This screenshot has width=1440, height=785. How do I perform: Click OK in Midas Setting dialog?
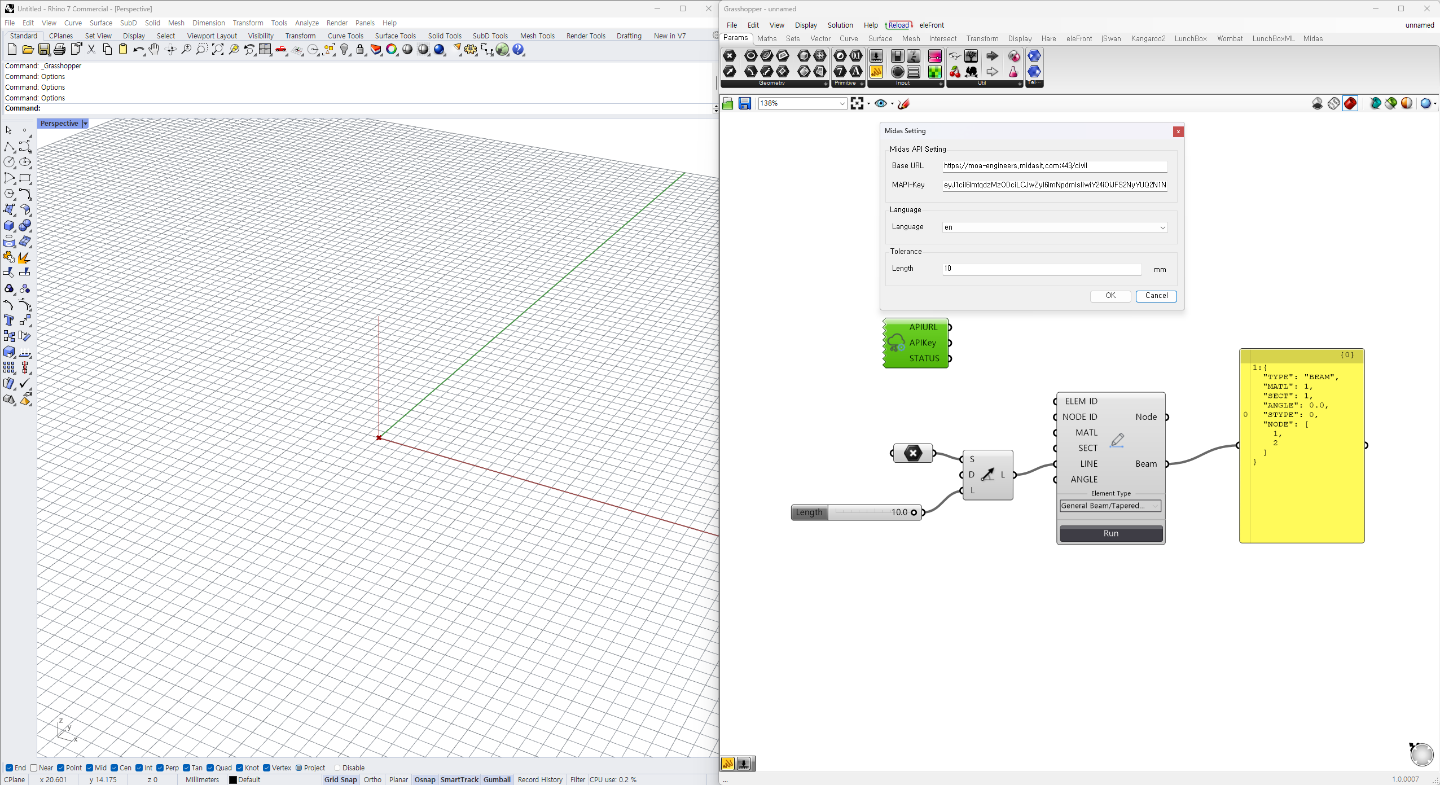pos(1110,296)
